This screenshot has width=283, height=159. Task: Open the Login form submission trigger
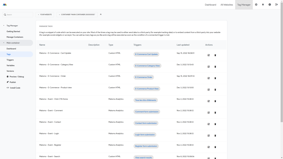pyautogui.click(x=145, y=135)
